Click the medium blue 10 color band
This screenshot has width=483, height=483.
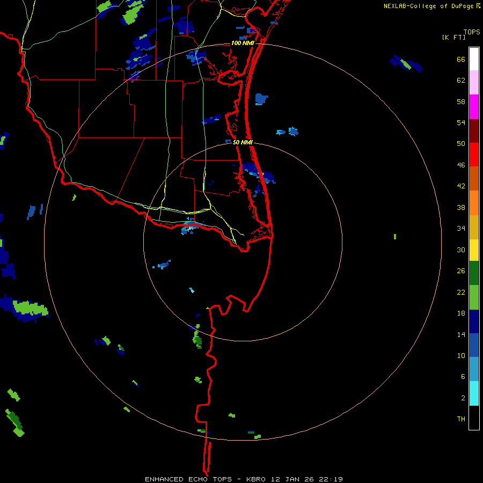coord(474,345)
